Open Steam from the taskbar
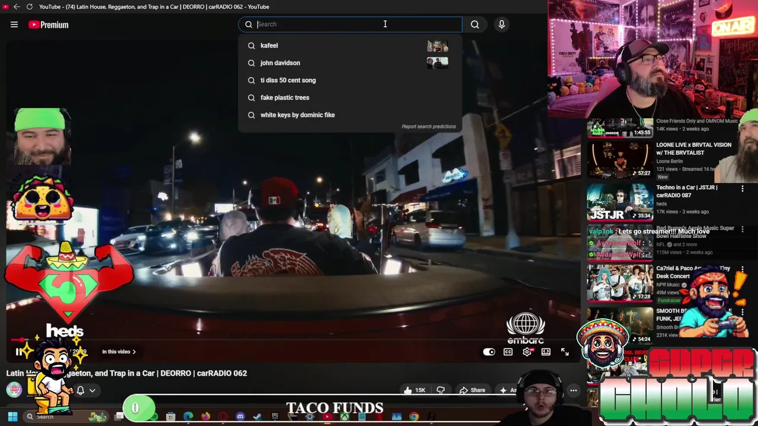Image resolution: width=758 pixels, height=426 pixels. click(x=257, y=417)
